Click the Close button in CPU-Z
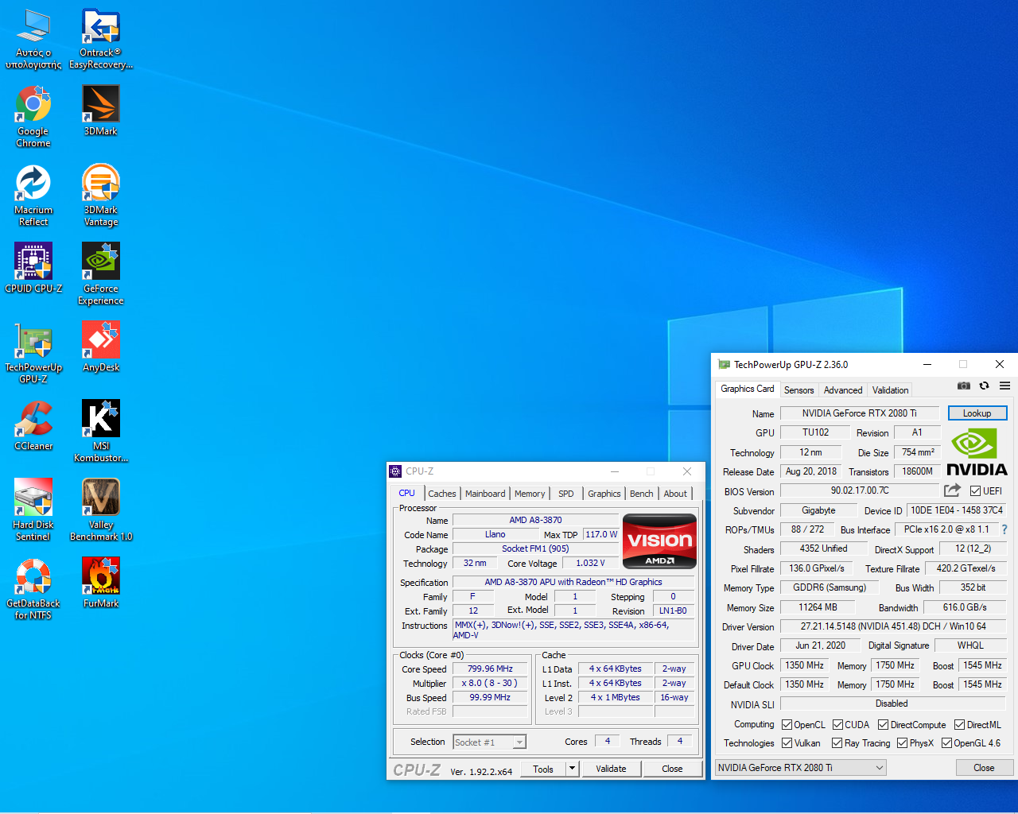 [x=672, y=769]
